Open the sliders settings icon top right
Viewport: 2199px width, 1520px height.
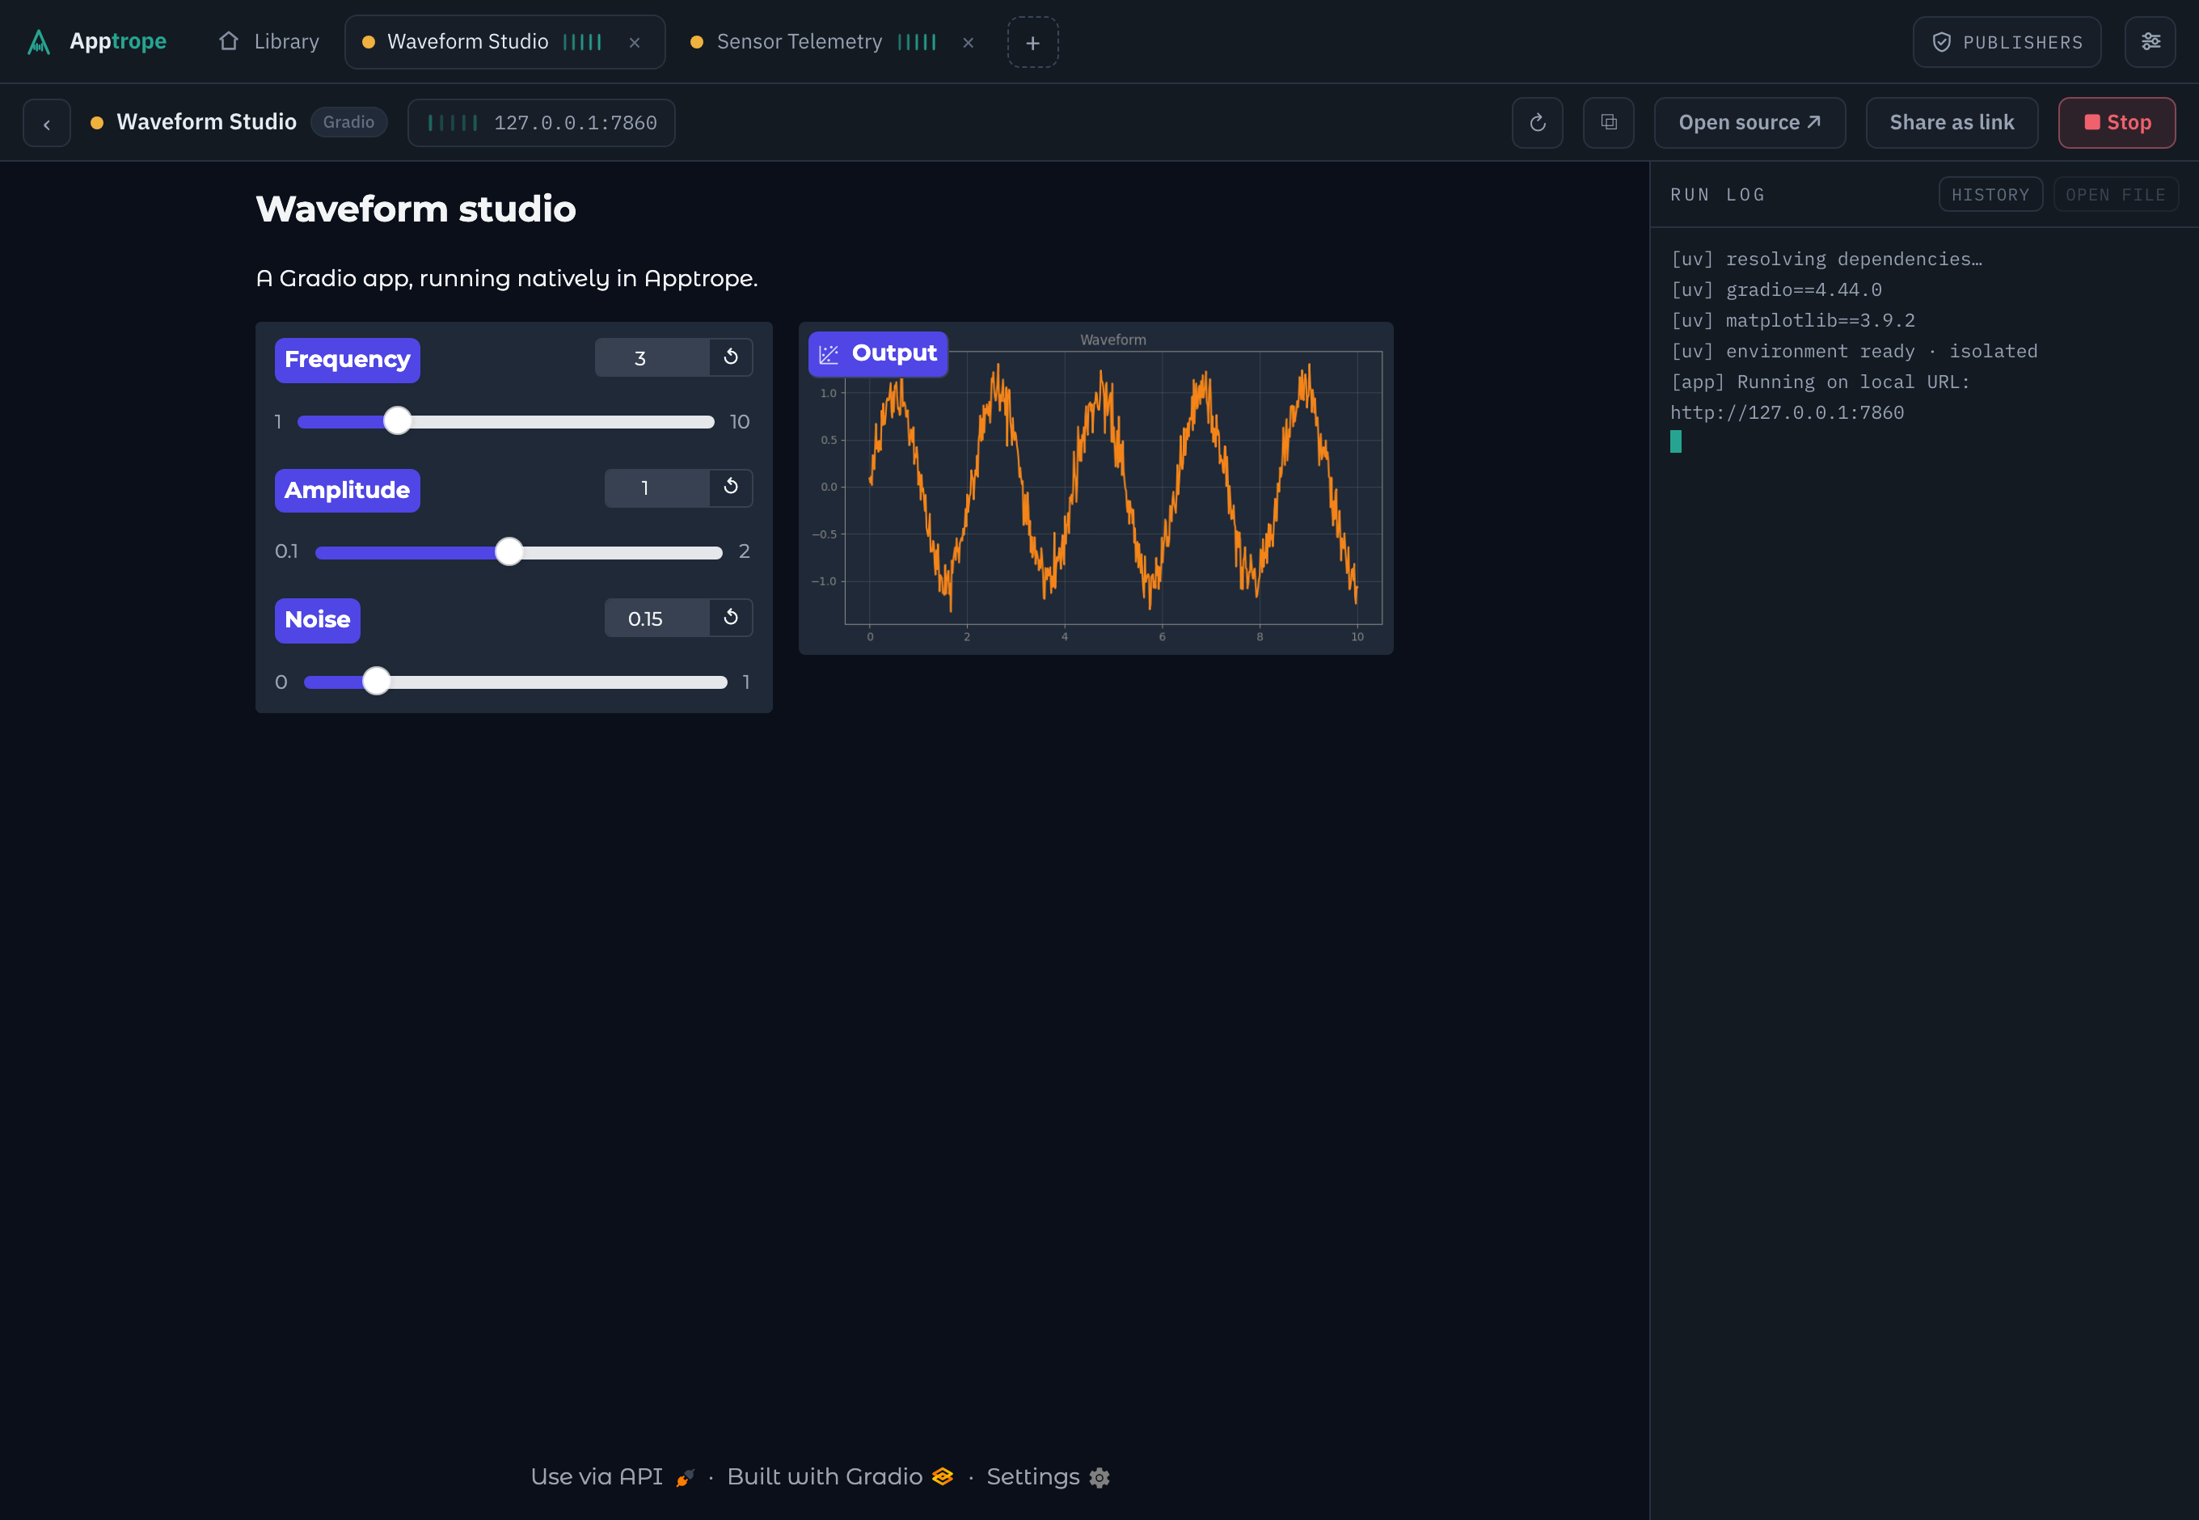[x=2150, y=42]
